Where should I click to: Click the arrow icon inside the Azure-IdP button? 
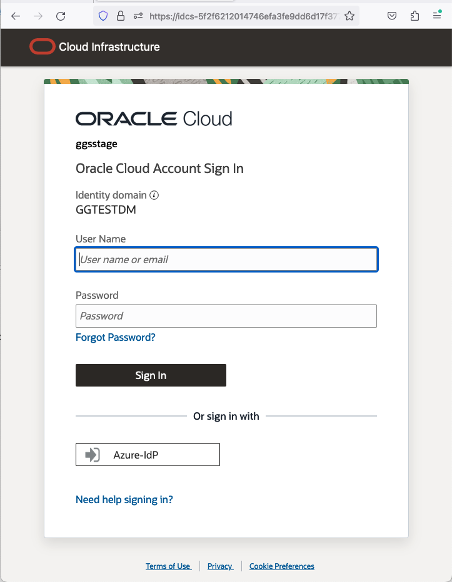coord(91,454)
